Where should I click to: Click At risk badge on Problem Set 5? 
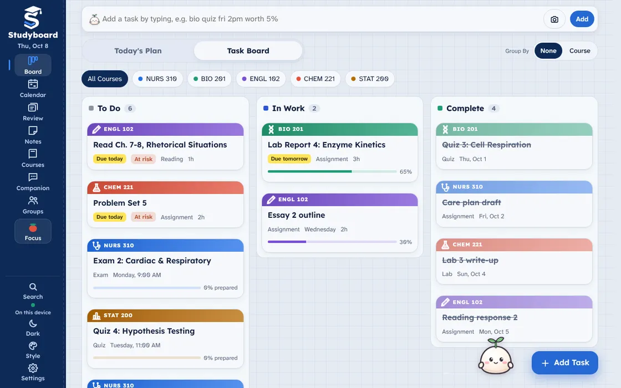point(144,217)
